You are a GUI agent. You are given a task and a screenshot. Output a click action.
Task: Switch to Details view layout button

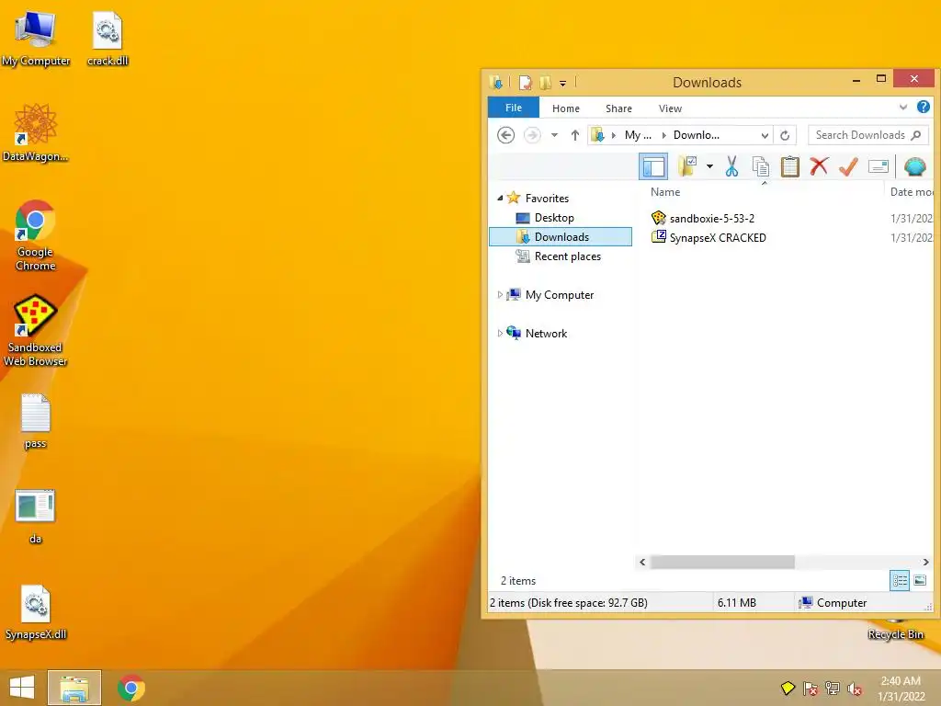[x=900, y=580]
